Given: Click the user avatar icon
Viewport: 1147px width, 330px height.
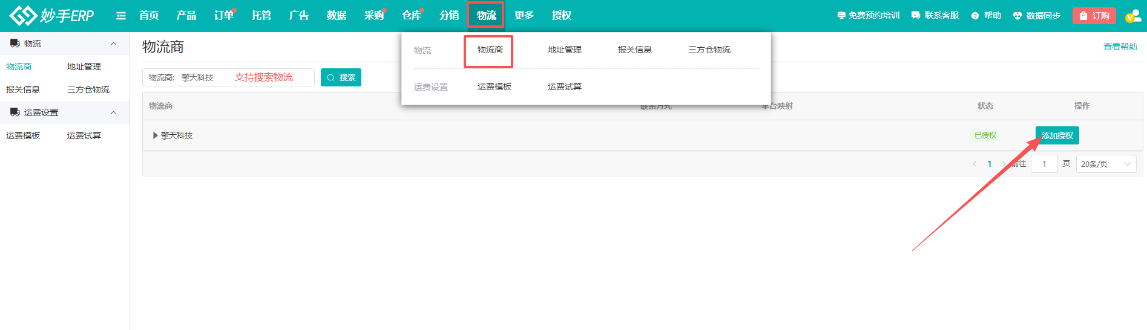Looking at the screenshot, I should (x=1132, y=16).
